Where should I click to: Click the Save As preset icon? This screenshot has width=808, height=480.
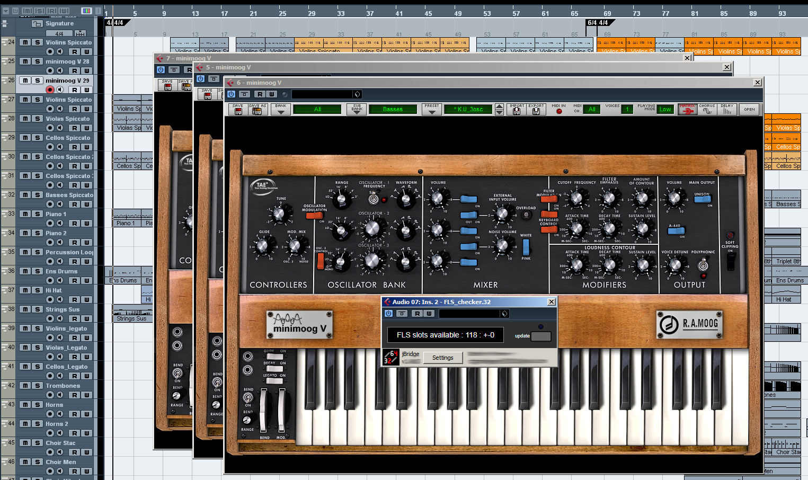pyautogui.click(x=258, y=109)
